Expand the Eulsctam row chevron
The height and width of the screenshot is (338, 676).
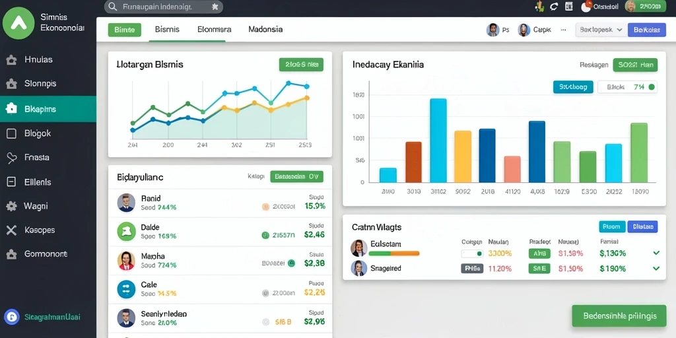pyautogui.click(x=656, y=253)
